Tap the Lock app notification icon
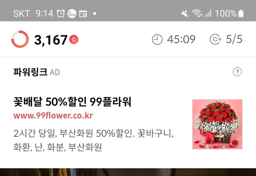The image size is (256, 176). (72, 14)
